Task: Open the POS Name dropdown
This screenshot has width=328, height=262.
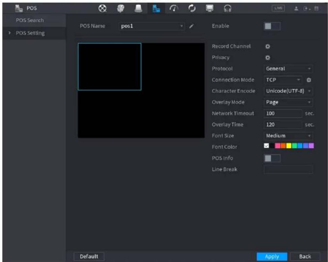Action: [x=152, y=26]
